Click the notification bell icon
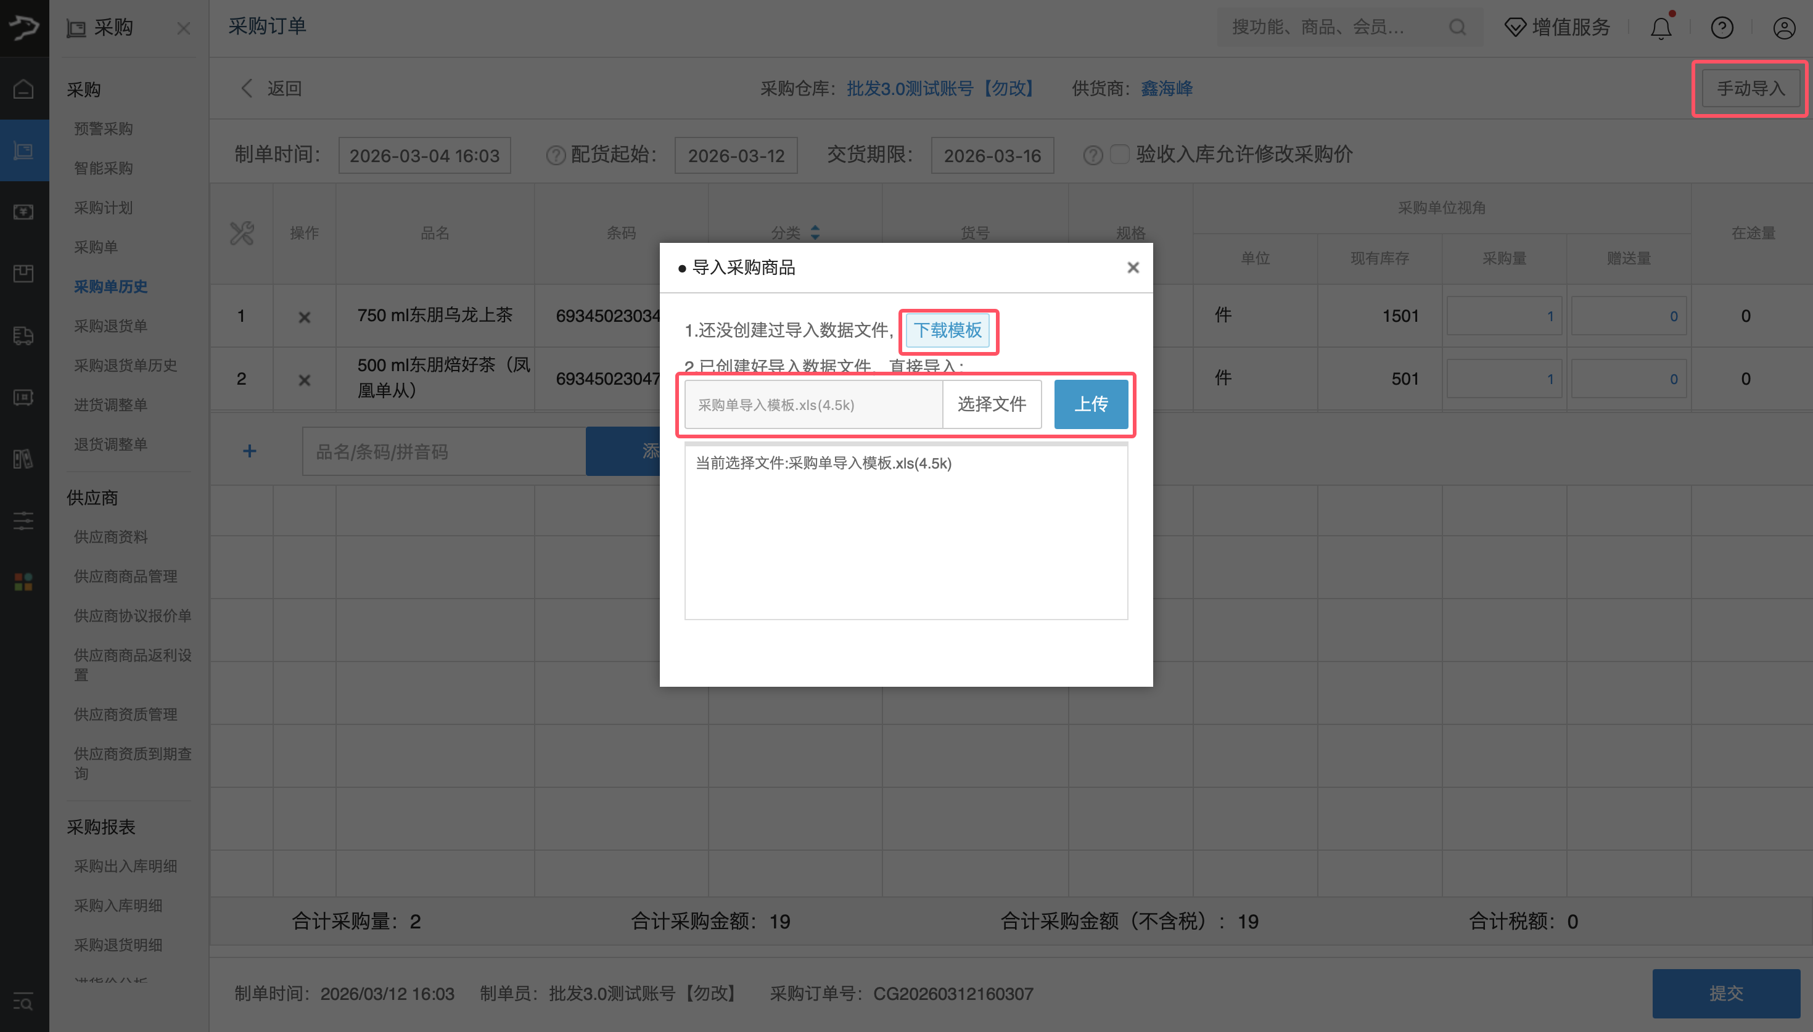The width and height of the screenshot is (1813, 1032). [1660, 28]
